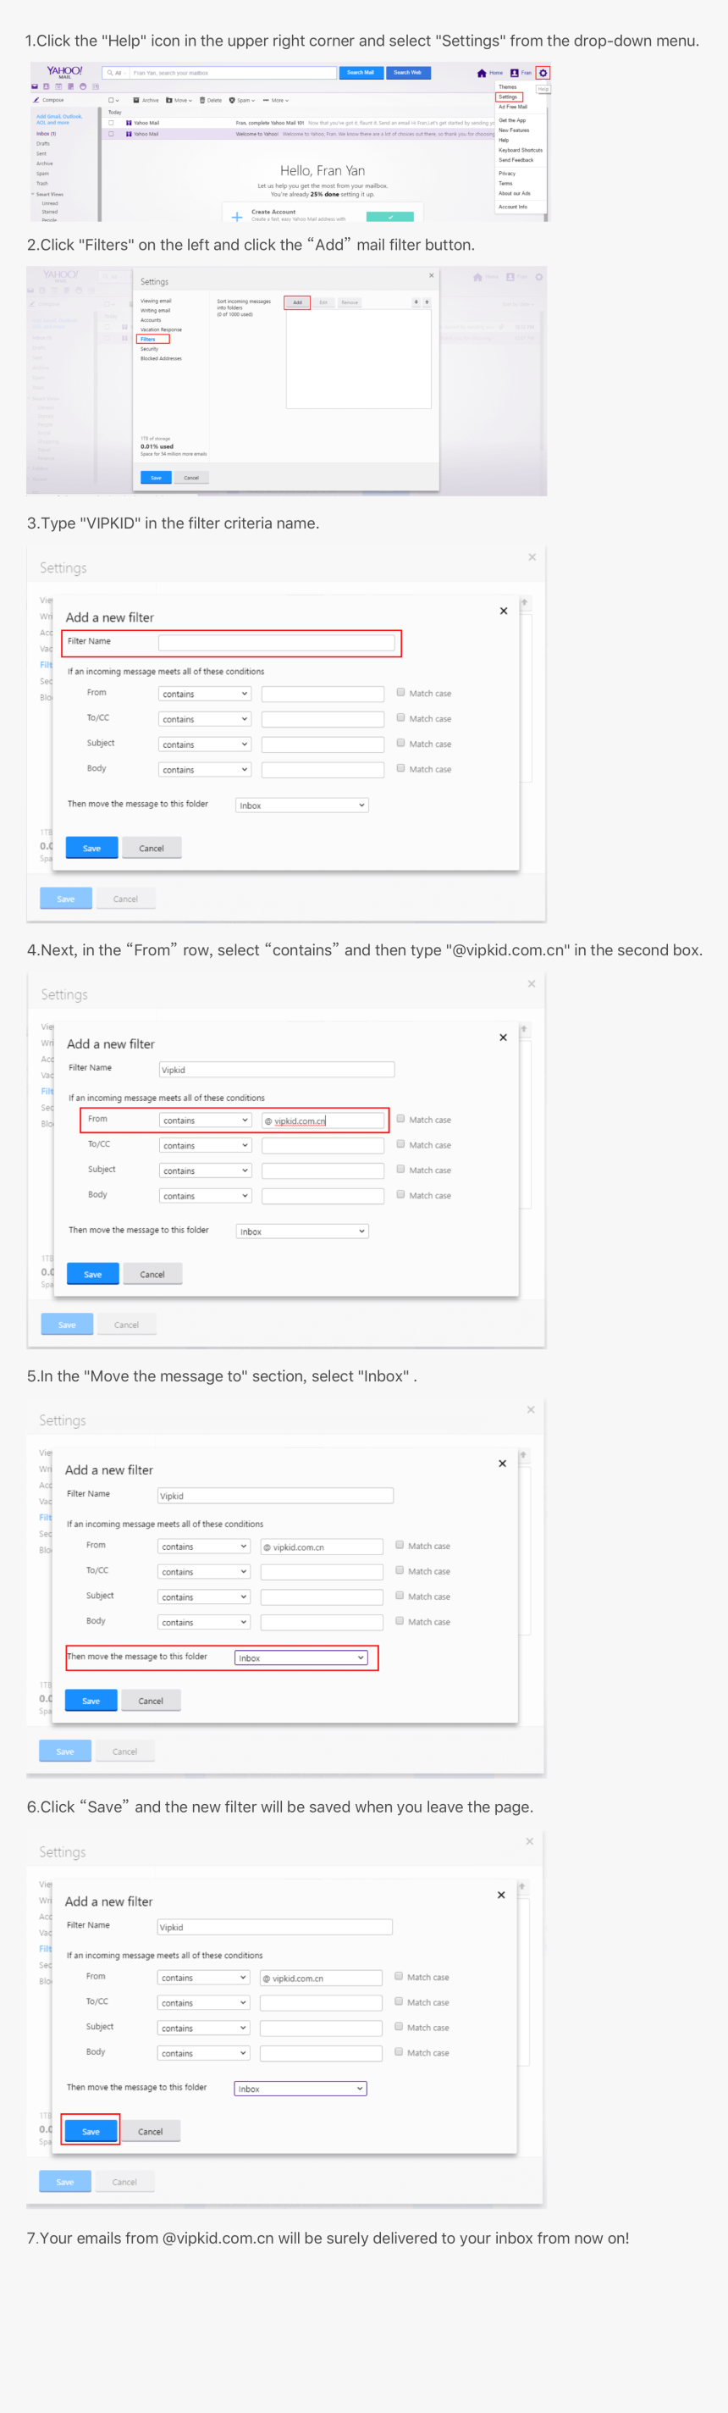Click the Archive toolbar icon in Yahoo Mail
Image resolution: width=728 pixels, height=2413 pixels.
136,100
